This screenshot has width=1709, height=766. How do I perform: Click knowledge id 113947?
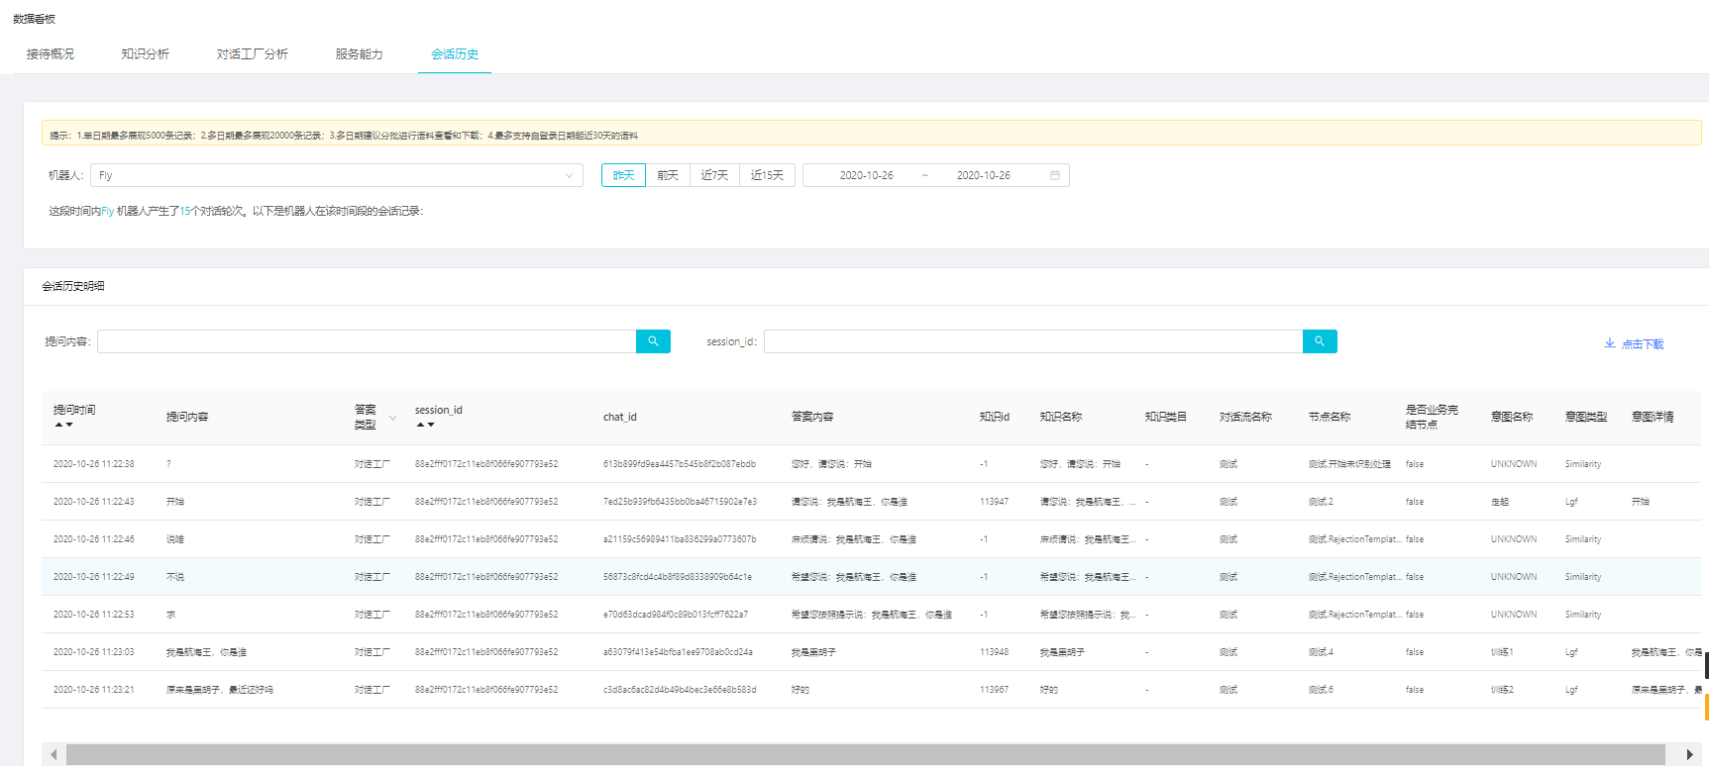coord(994,502)
